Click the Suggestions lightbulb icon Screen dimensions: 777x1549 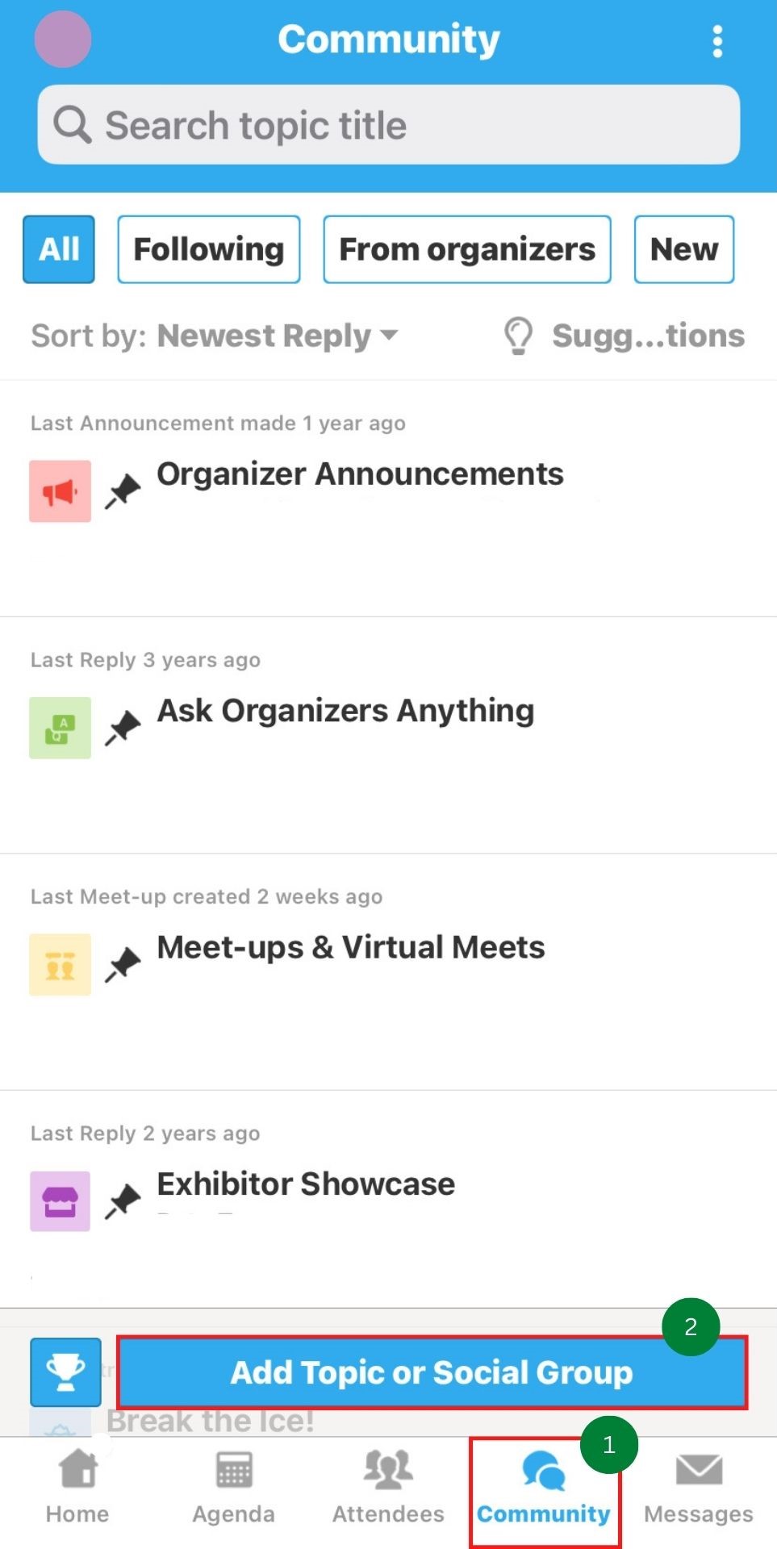click(x=518, y=336)
